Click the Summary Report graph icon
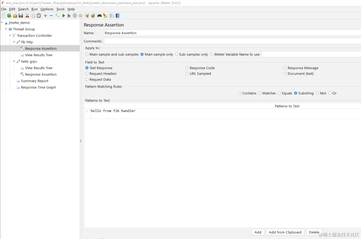Viewport: 361px width, 239px height. click(18, 81)
